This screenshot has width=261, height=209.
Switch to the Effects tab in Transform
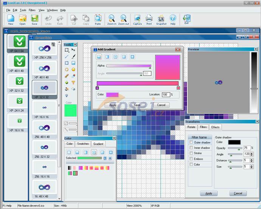click(x=215, y=127)
